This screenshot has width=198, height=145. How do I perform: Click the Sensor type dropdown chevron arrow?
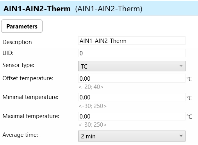pos(181,66)
